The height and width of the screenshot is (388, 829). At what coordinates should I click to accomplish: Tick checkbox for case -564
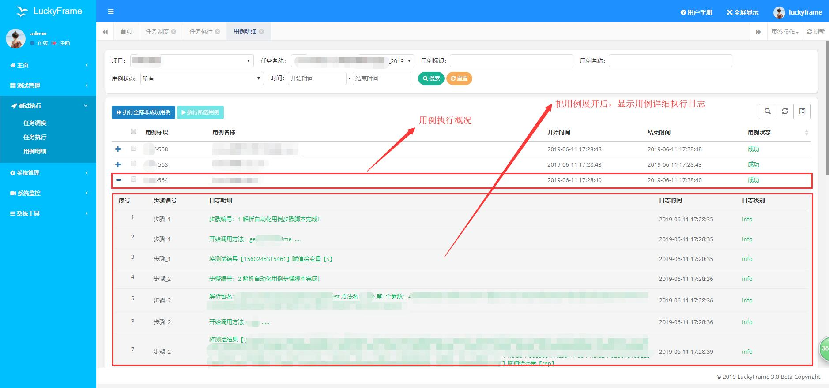[x=133, y=179]
